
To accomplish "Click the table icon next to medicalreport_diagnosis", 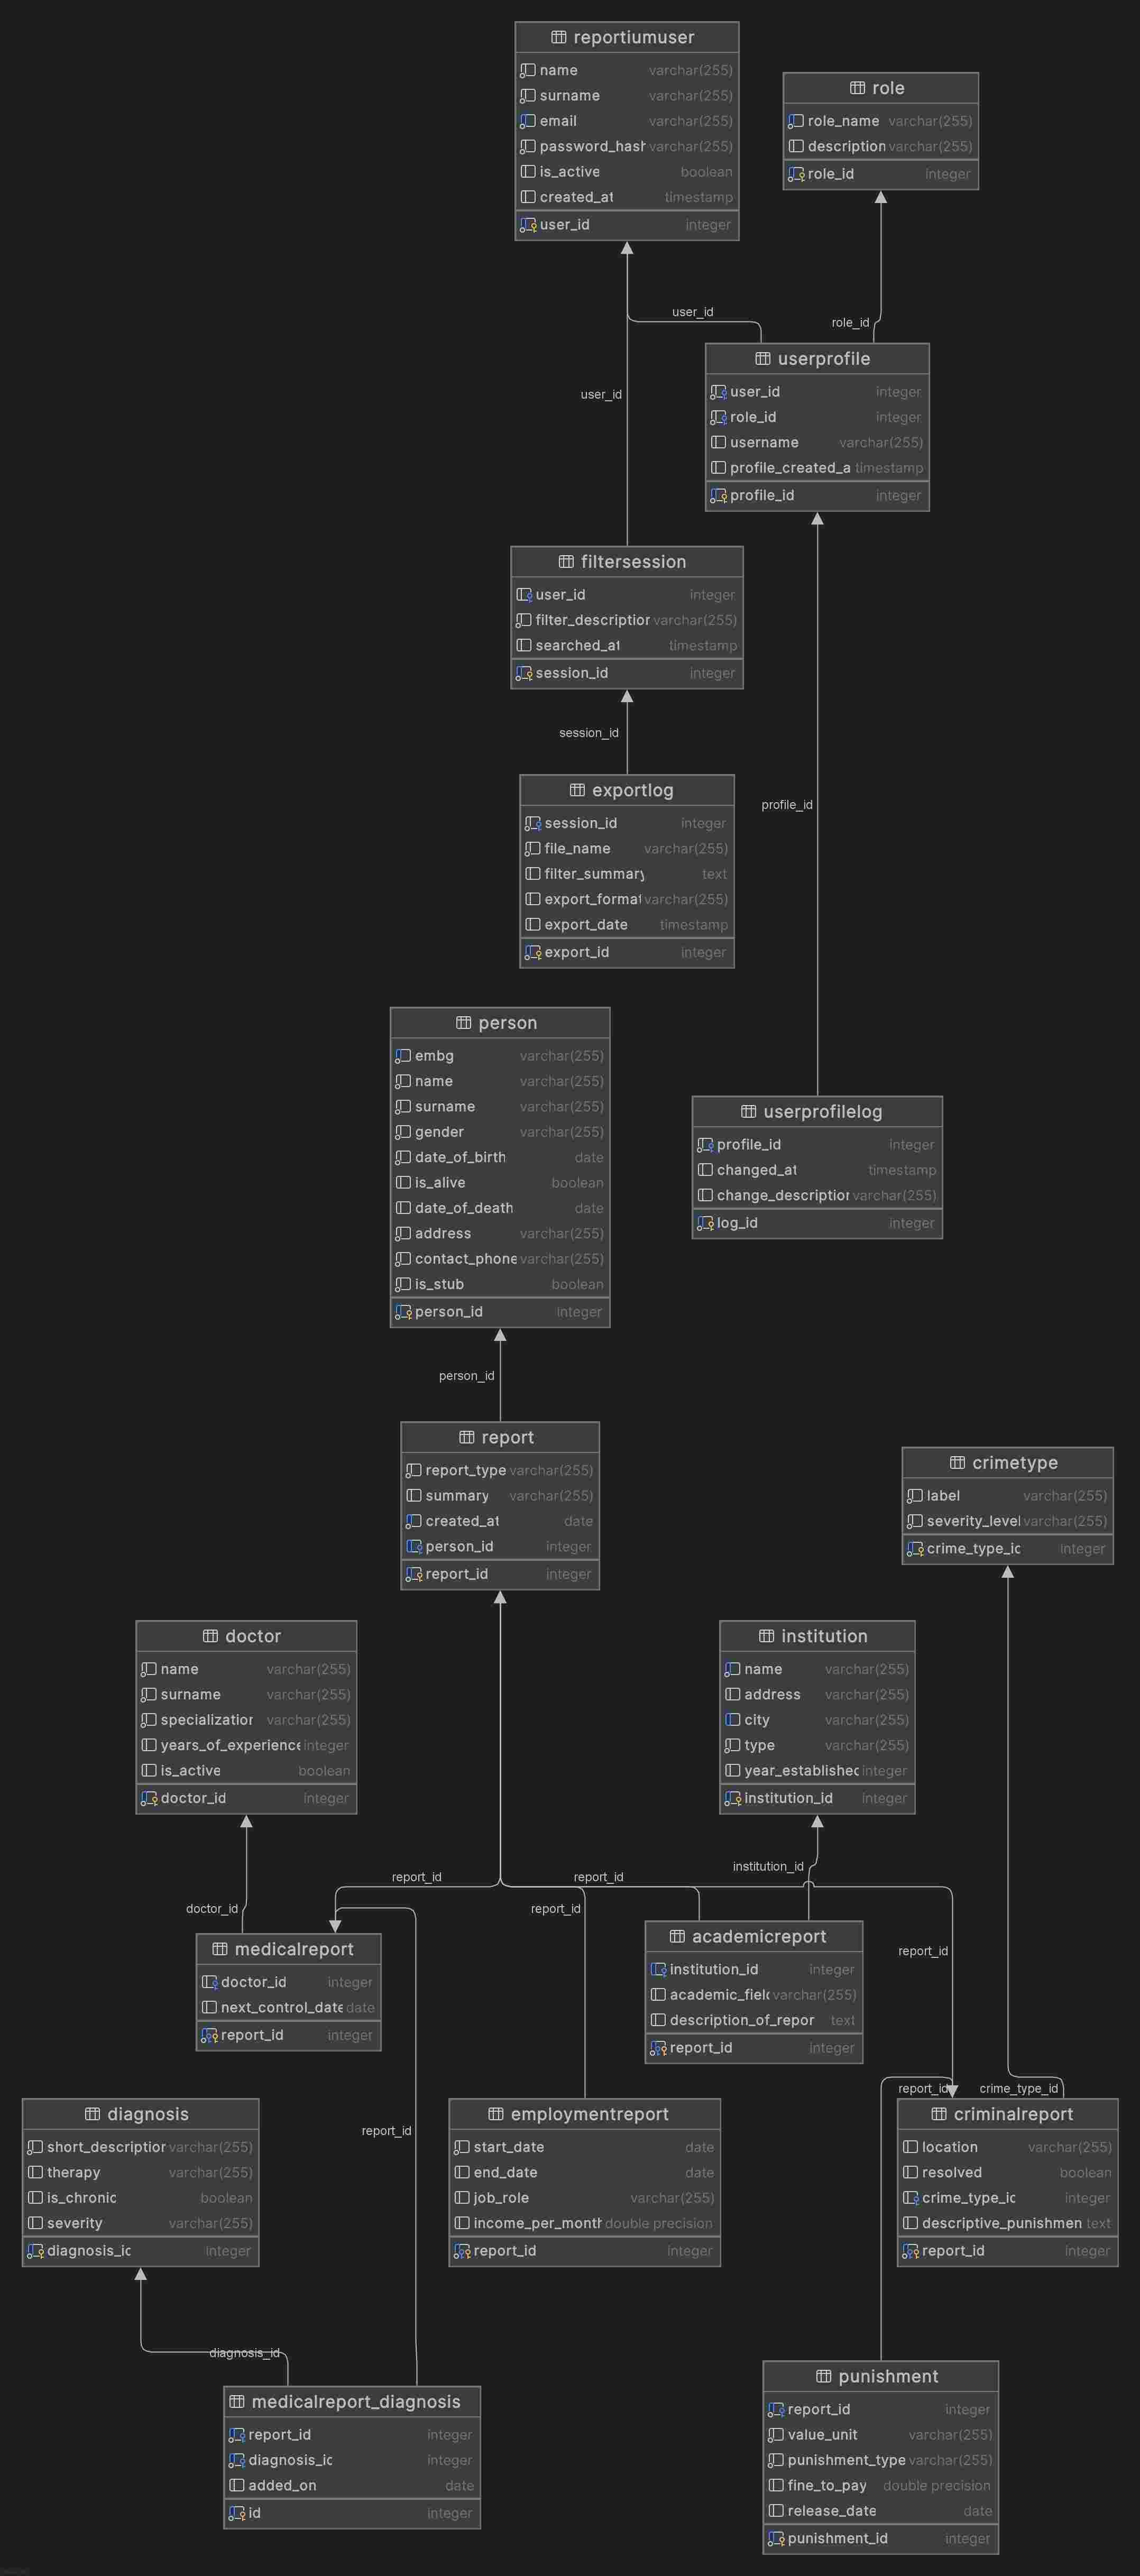I will 237,2401.
